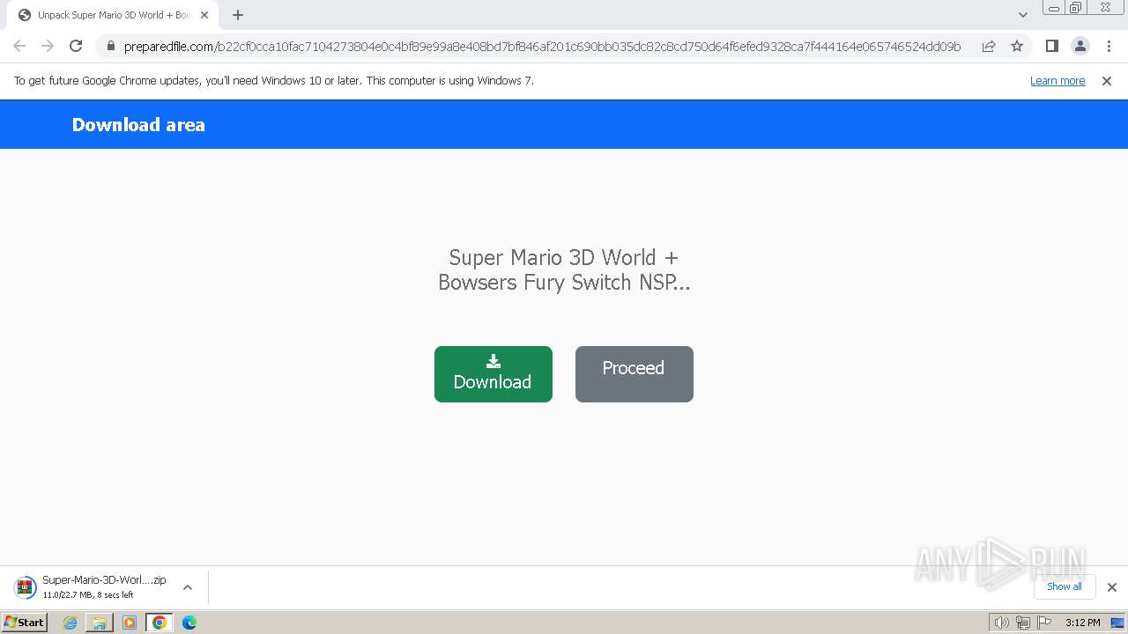This screenshot has height=634, width=1128.
Task: Dismiss the Chrome update notification bar
Action: pyautogui.click(x=1107, y=81)
